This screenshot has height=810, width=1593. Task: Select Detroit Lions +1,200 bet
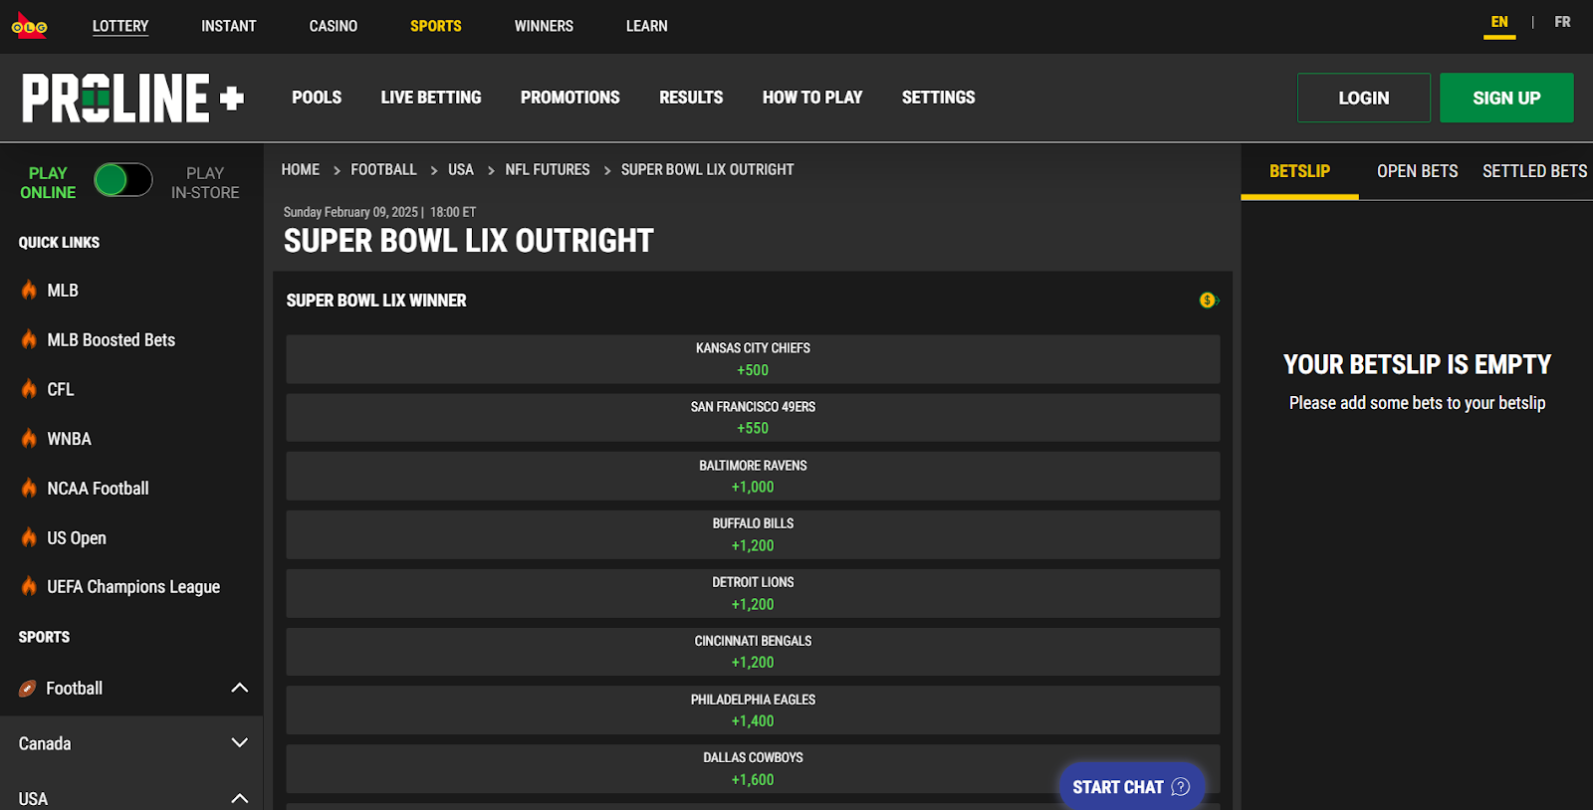click(753, 593)
